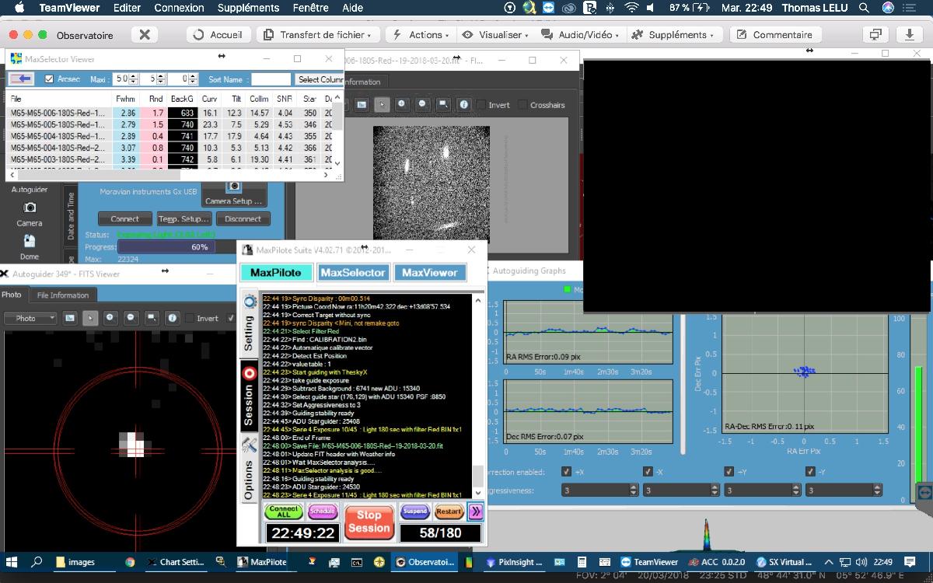Click the Fwhm column header
This screenshot has width=933, height=583.
125,99
